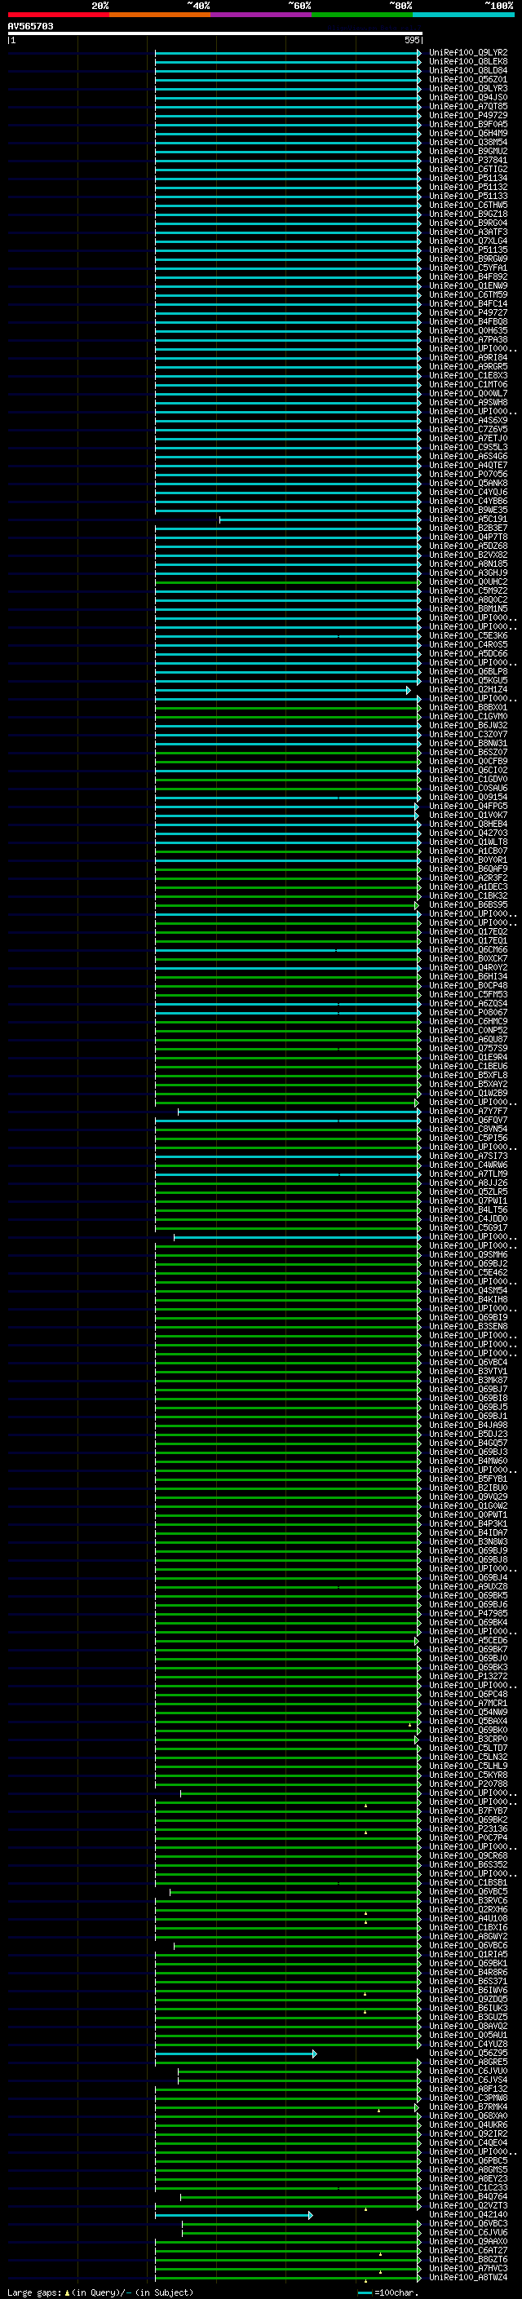Select the UniRef100_A8F132 label
The width and height of the screenshot is (522, 2299).
467,2090
